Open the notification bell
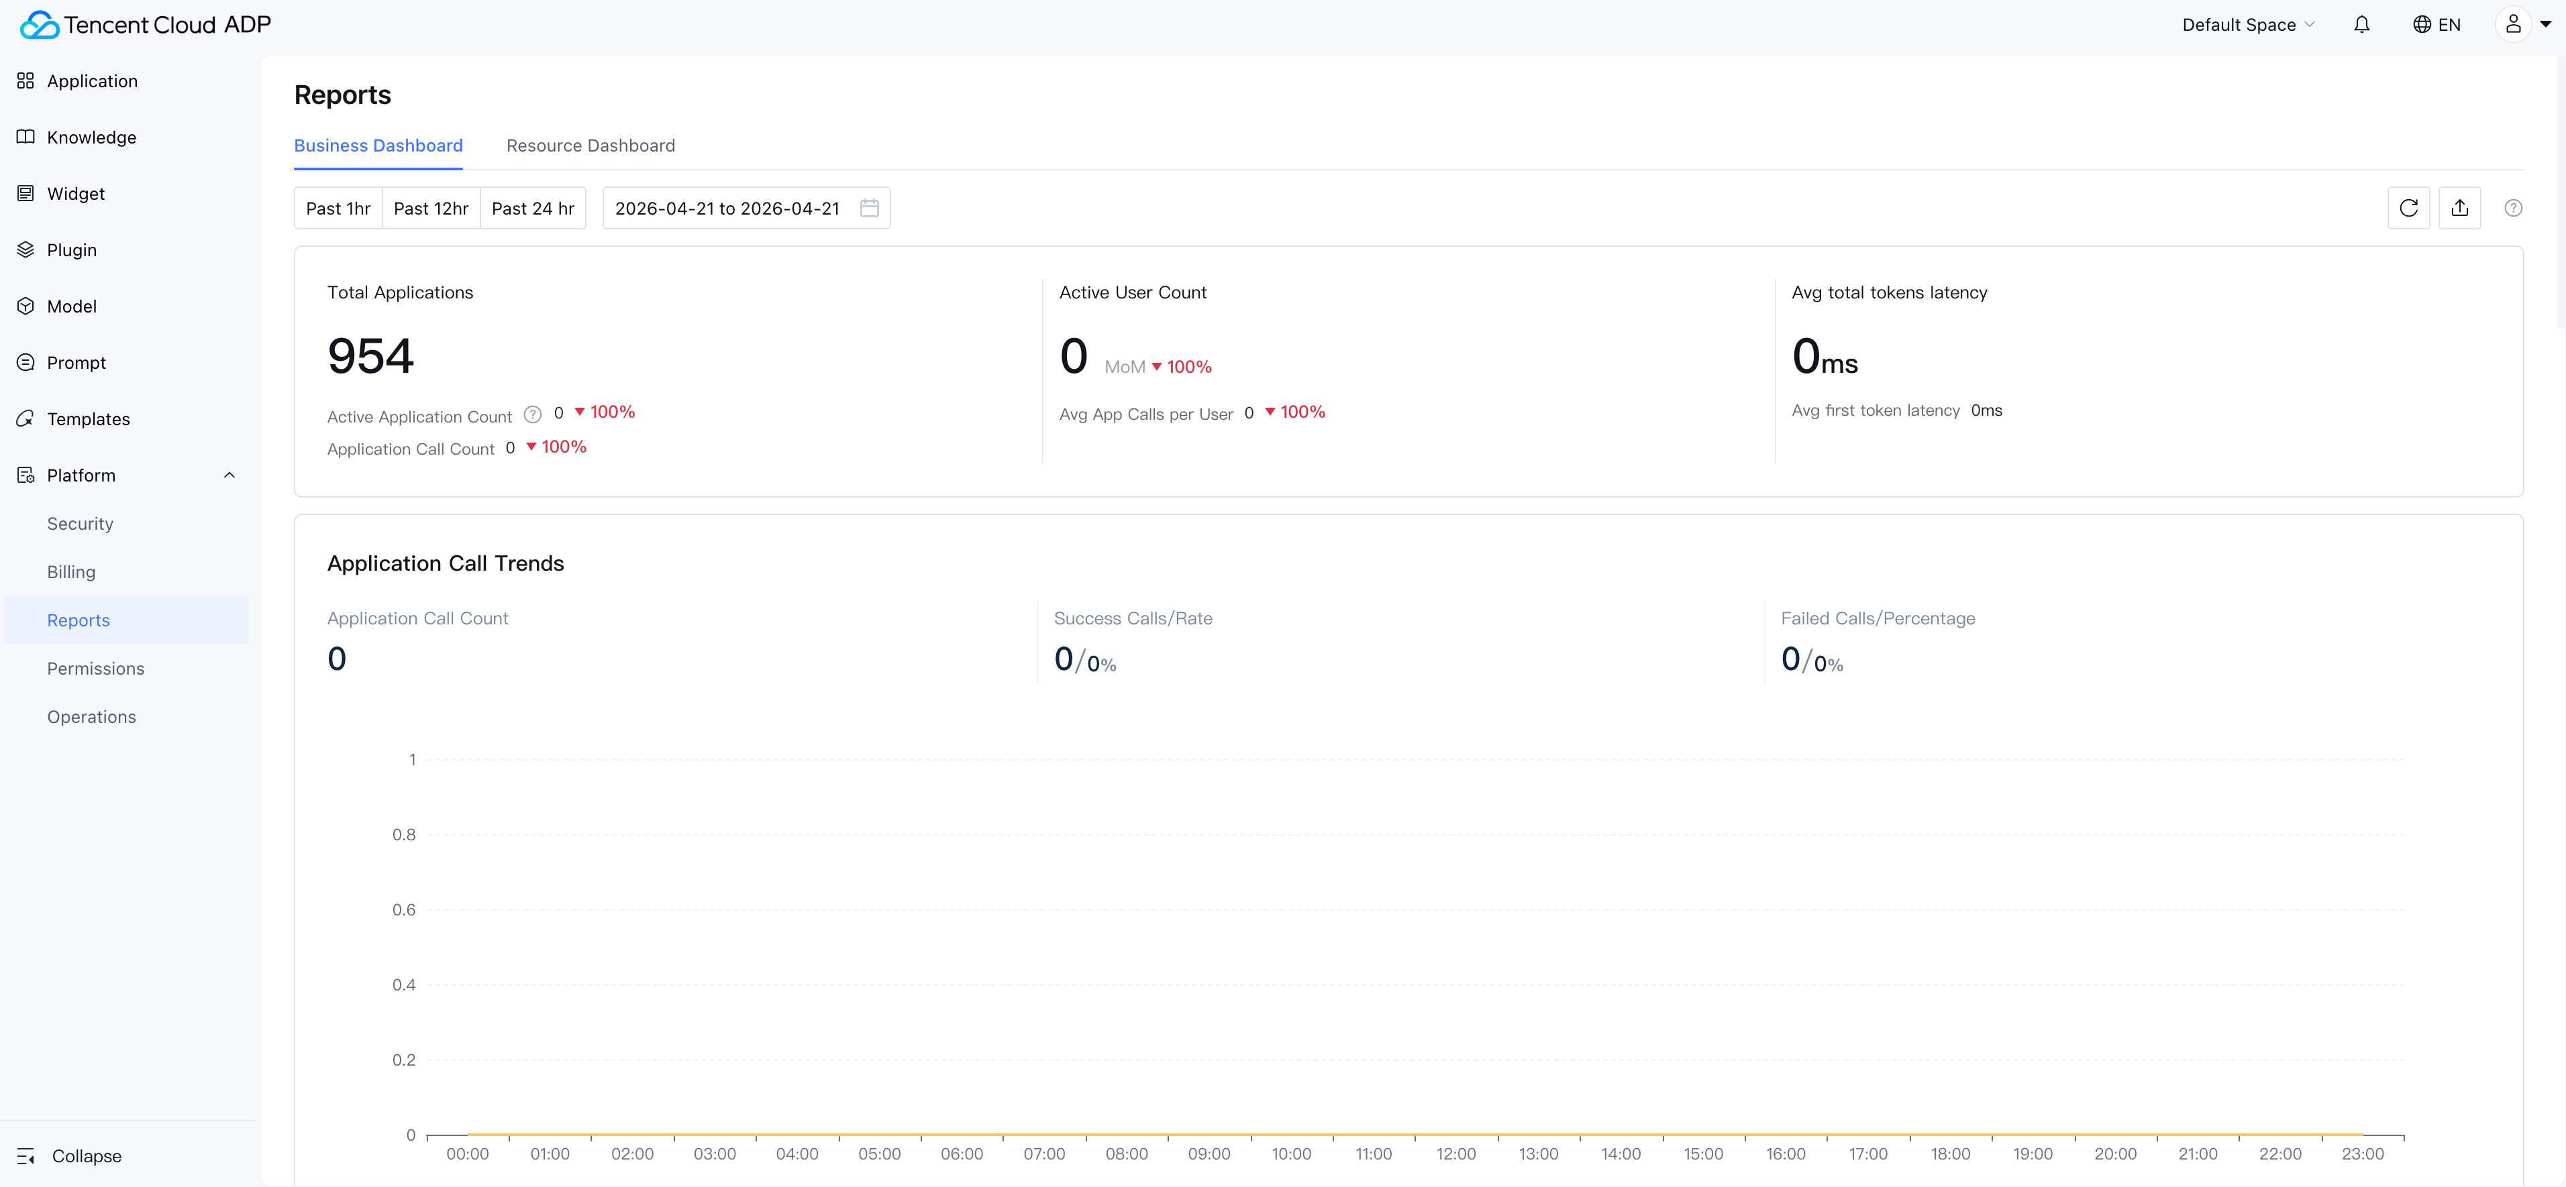The height and width of the screenshot is (1187, 2566). pyautogui.click(x=2361, y=25)
